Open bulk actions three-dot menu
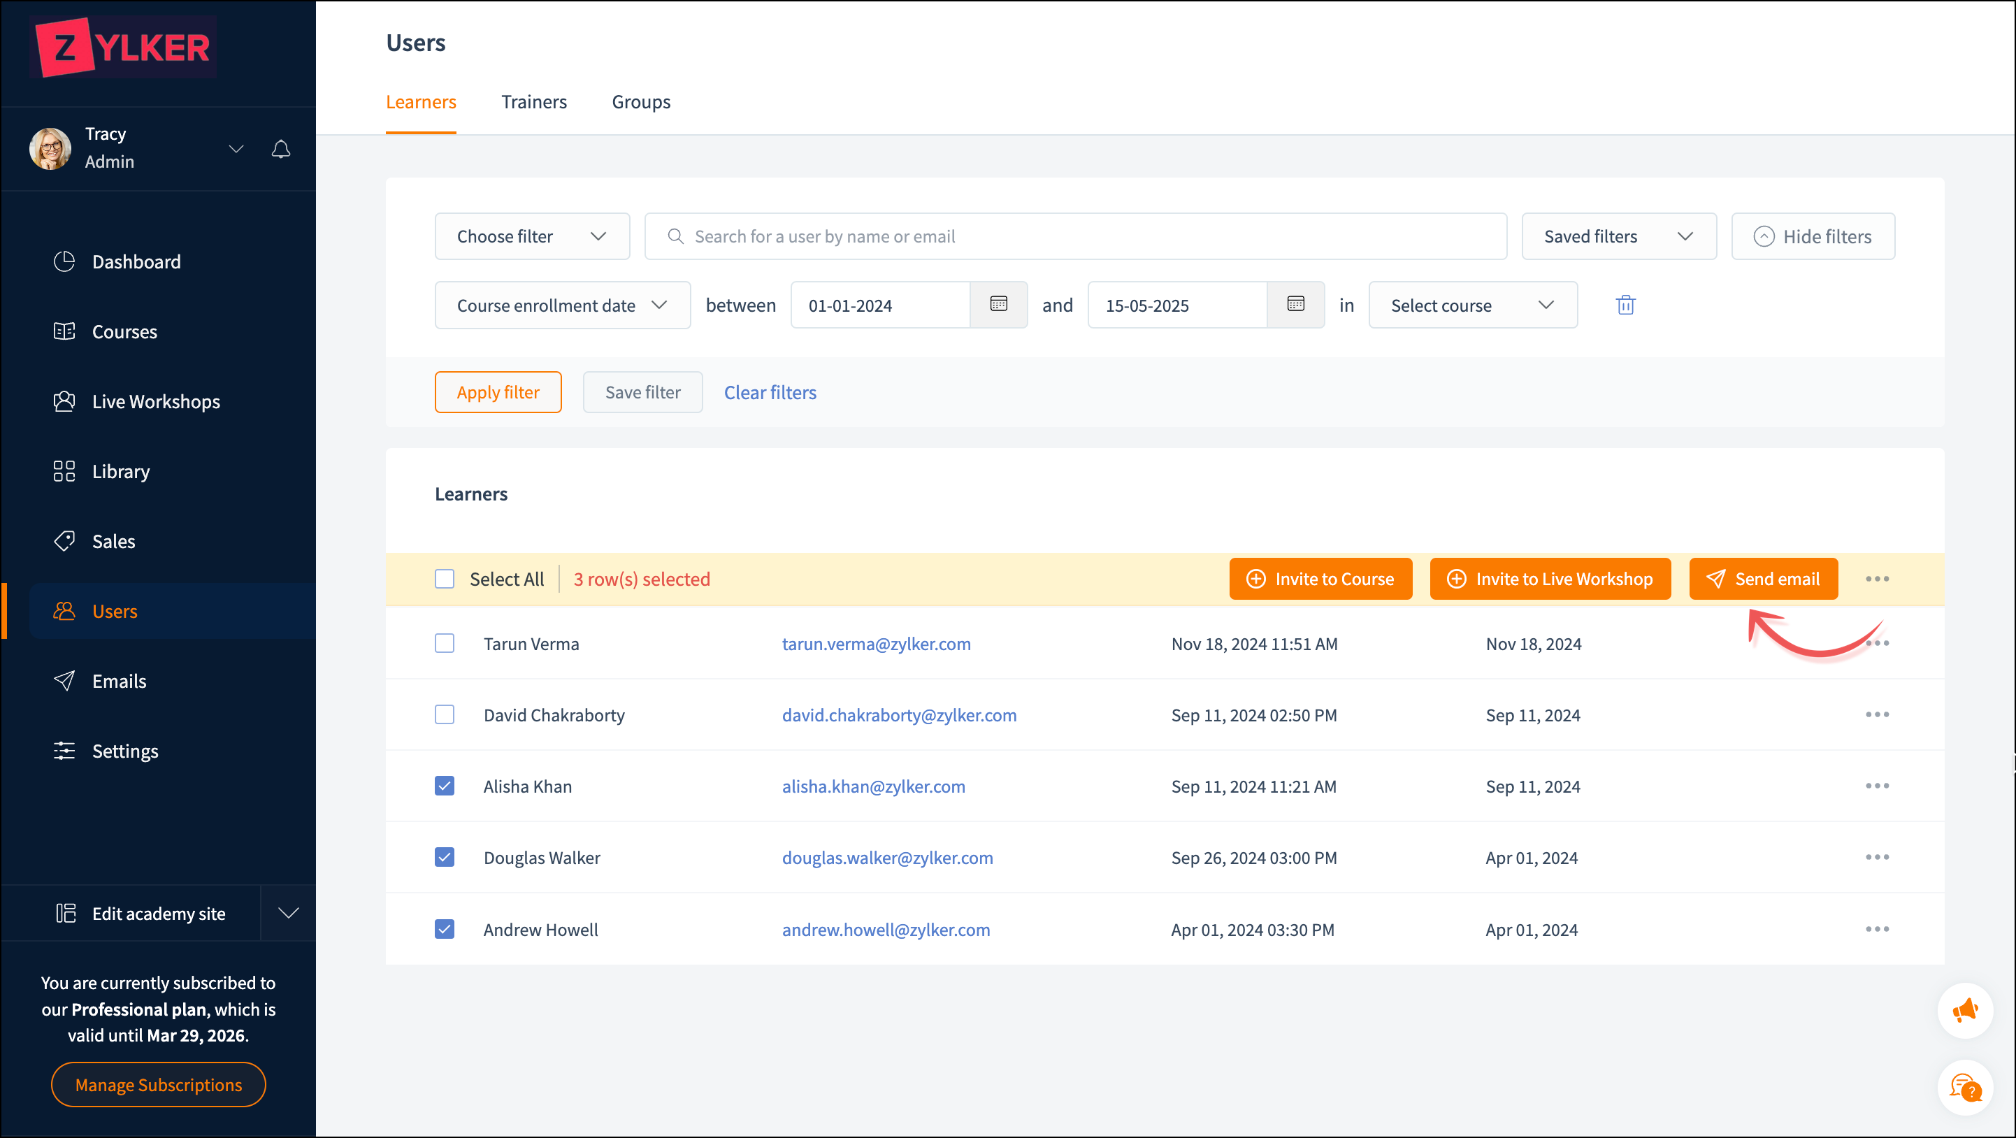The image size is (2016, 1138). (1877, 579)
